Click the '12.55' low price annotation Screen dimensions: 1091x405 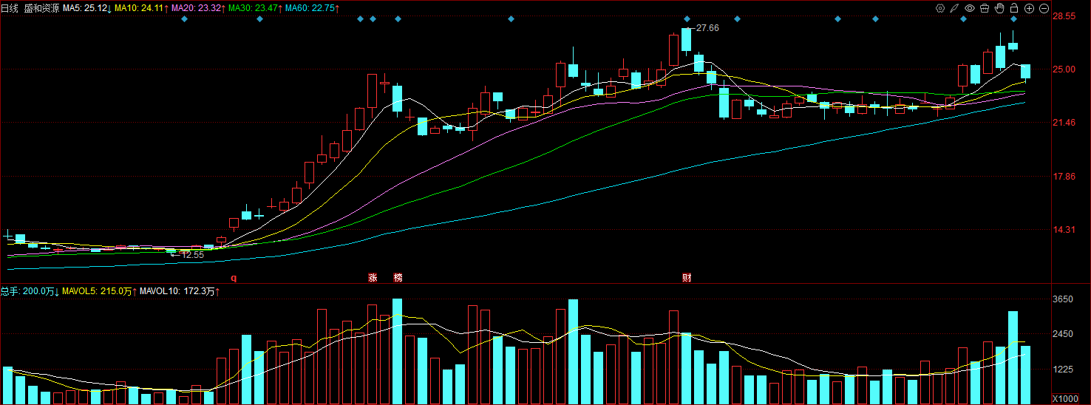pyautogui.click(x=192, y=255)
